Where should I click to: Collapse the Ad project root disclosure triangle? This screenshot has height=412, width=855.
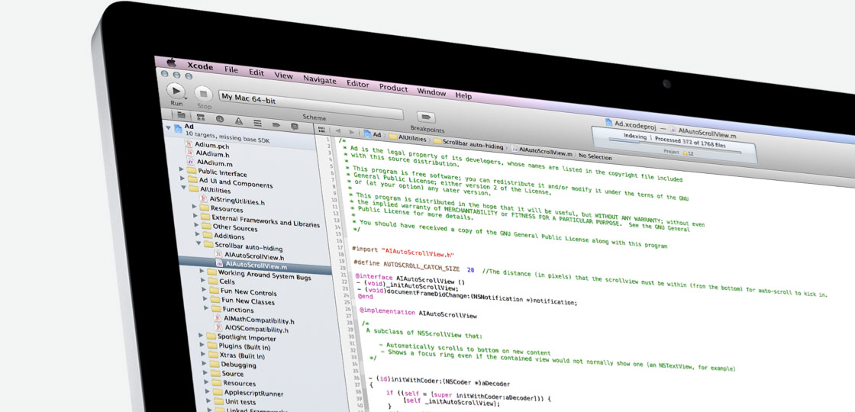tap(168, 127)
